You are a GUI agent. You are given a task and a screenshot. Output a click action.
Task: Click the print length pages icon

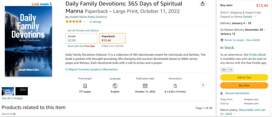tap(85, 86)
